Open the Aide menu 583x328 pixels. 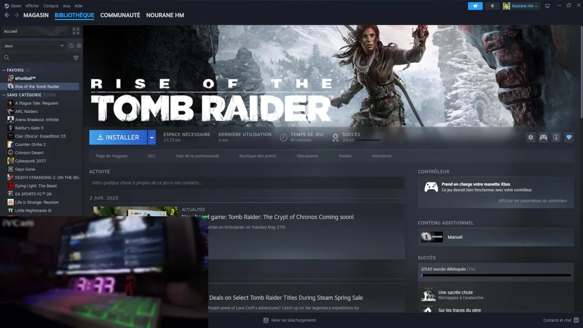78,6
